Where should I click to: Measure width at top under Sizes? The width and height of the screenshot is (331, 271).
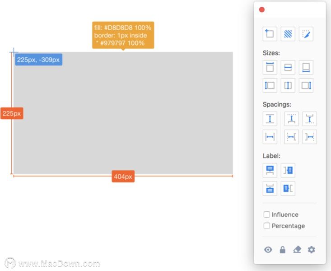(270, 67)
